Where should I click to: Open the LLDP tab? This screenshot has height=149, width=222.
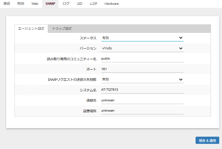(93, 4)
